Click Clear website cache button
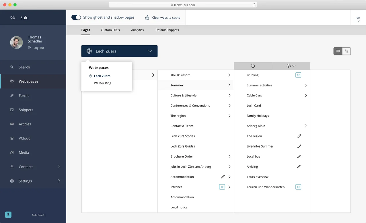The image size is (366, 223). tap(163, 18)
